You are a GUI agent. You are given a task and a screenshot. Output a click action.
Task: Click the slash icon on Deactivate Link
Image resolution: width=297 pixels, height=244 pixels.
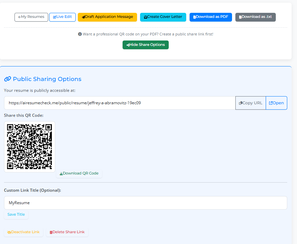(9, 232)
